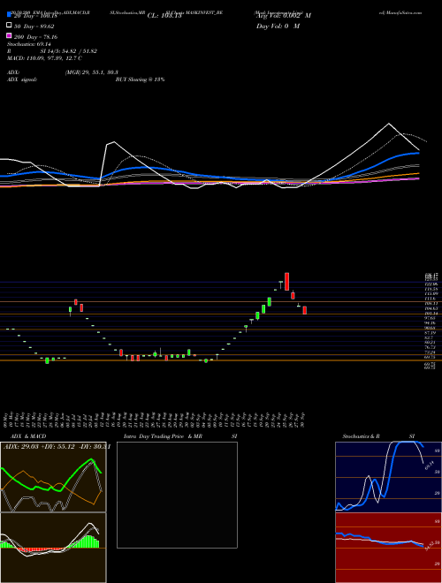
Task: Click the 'CL: 103.13' closing price text
Action: [164, 16]
